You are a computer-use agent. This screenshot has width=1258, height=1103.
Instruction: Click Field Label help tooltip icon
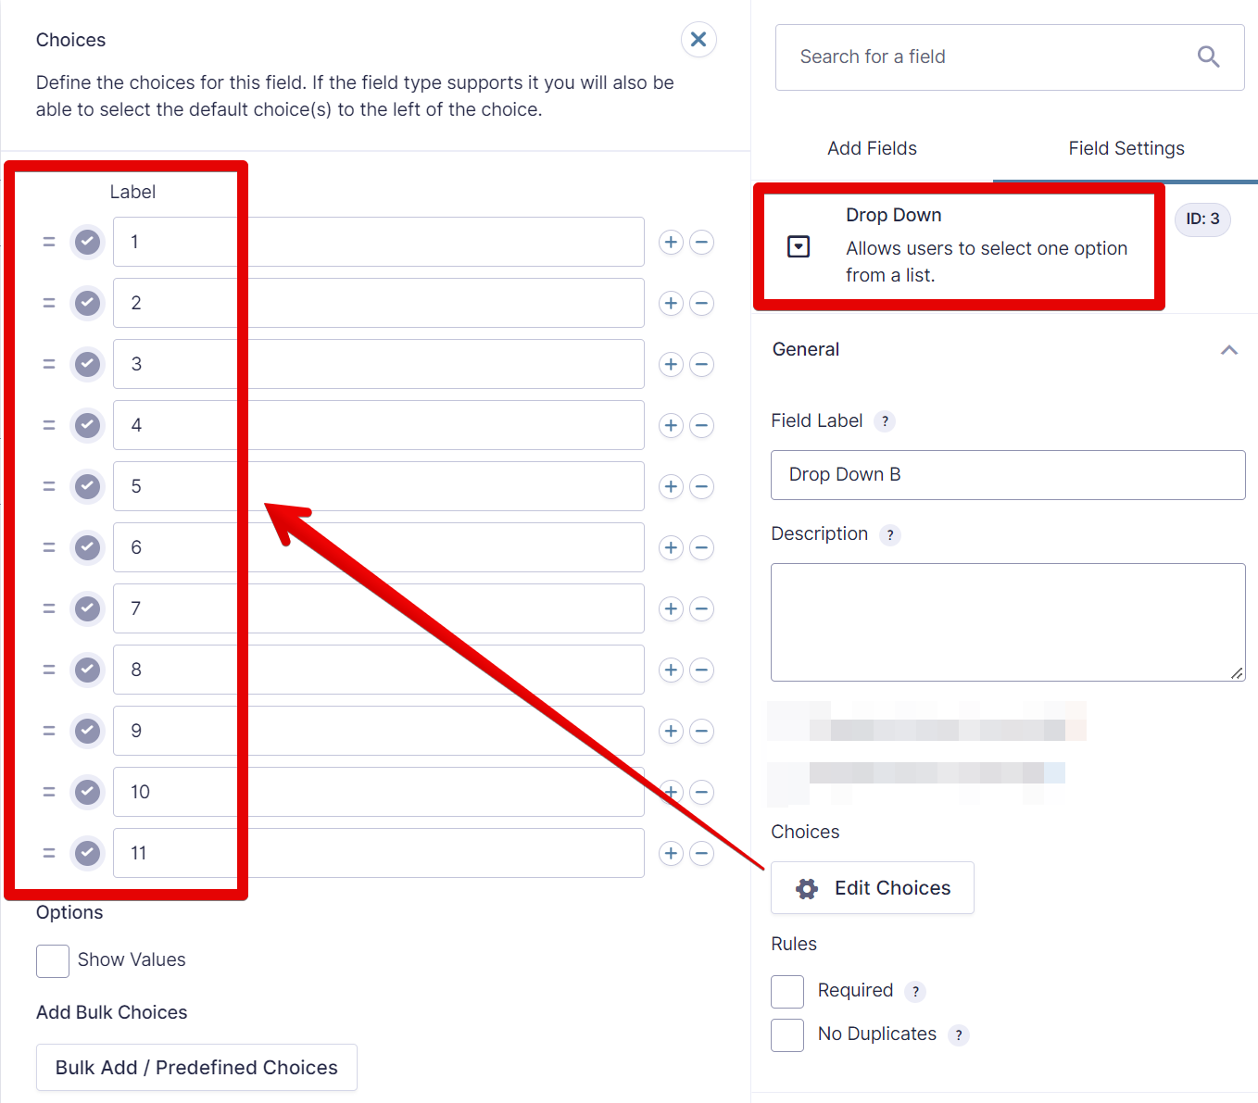pos(886,421)
